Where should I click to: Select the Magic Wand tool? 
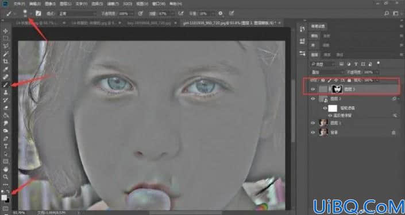[x=5, y=54]
